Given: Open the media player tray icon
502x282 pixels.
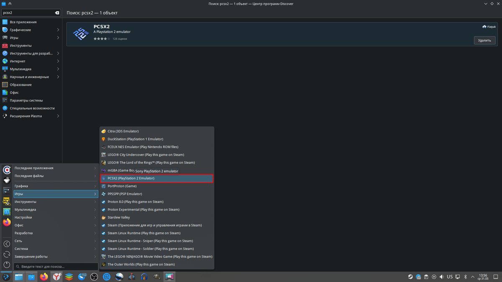Looking at the screenshot, I should click(x=434, y=277).
